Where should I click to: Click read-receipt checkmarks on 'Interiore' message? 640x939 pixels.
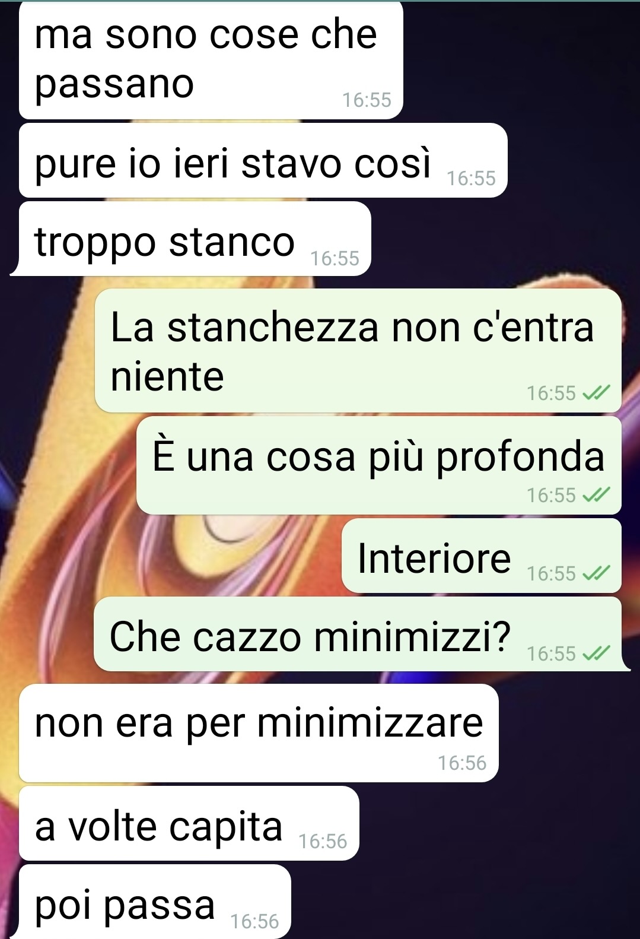[596, 573]
